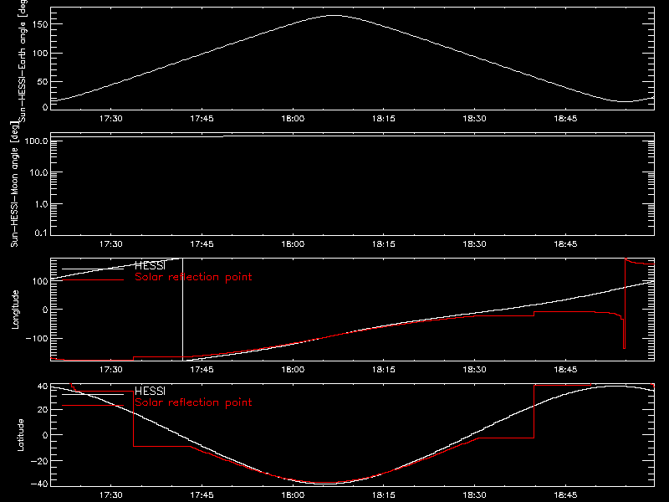Click the 18:15 time label under Latitude plot

384,494
